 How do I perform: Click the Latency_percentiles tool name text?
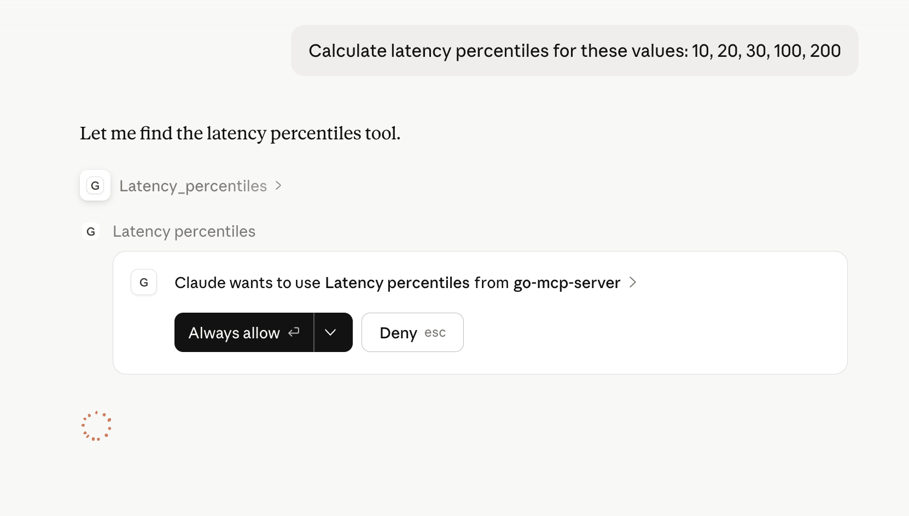tap(193, 186)
